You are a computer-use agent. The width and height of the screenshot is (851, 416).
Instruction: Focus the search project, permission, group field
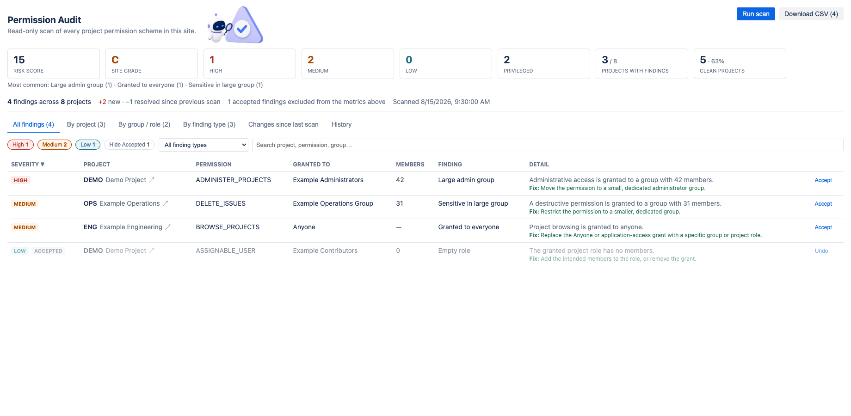coord(548,145)
